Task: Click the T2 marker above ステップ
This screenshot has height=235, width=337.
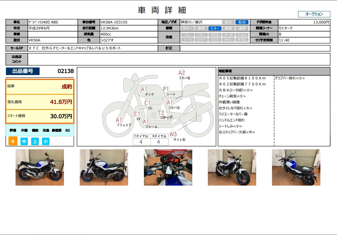Action: pos(161,113)
